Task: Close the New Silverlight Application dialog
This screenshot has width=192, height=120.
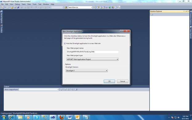Action: (127, 31)
